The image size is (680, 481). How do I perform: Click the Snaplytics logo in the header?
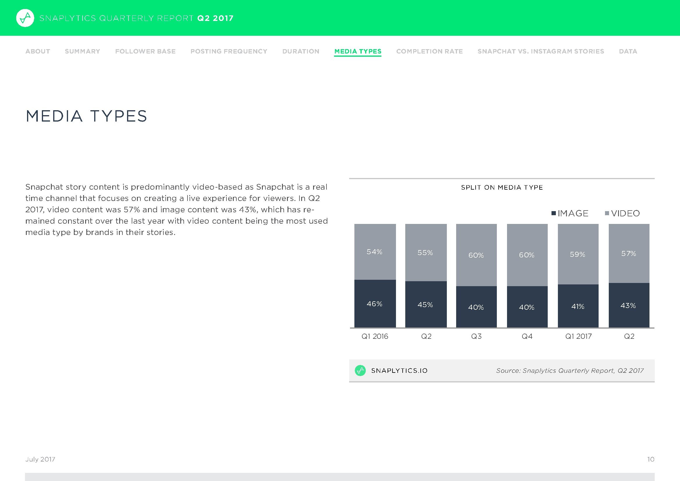[x=25, y=18]
